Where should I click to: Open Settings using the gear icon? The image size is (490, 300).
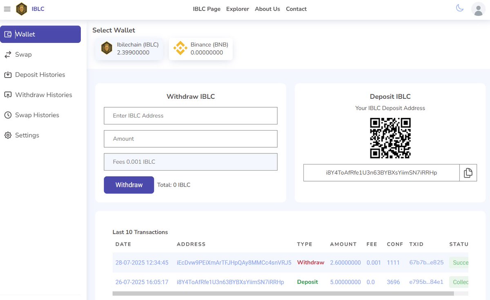8,135
